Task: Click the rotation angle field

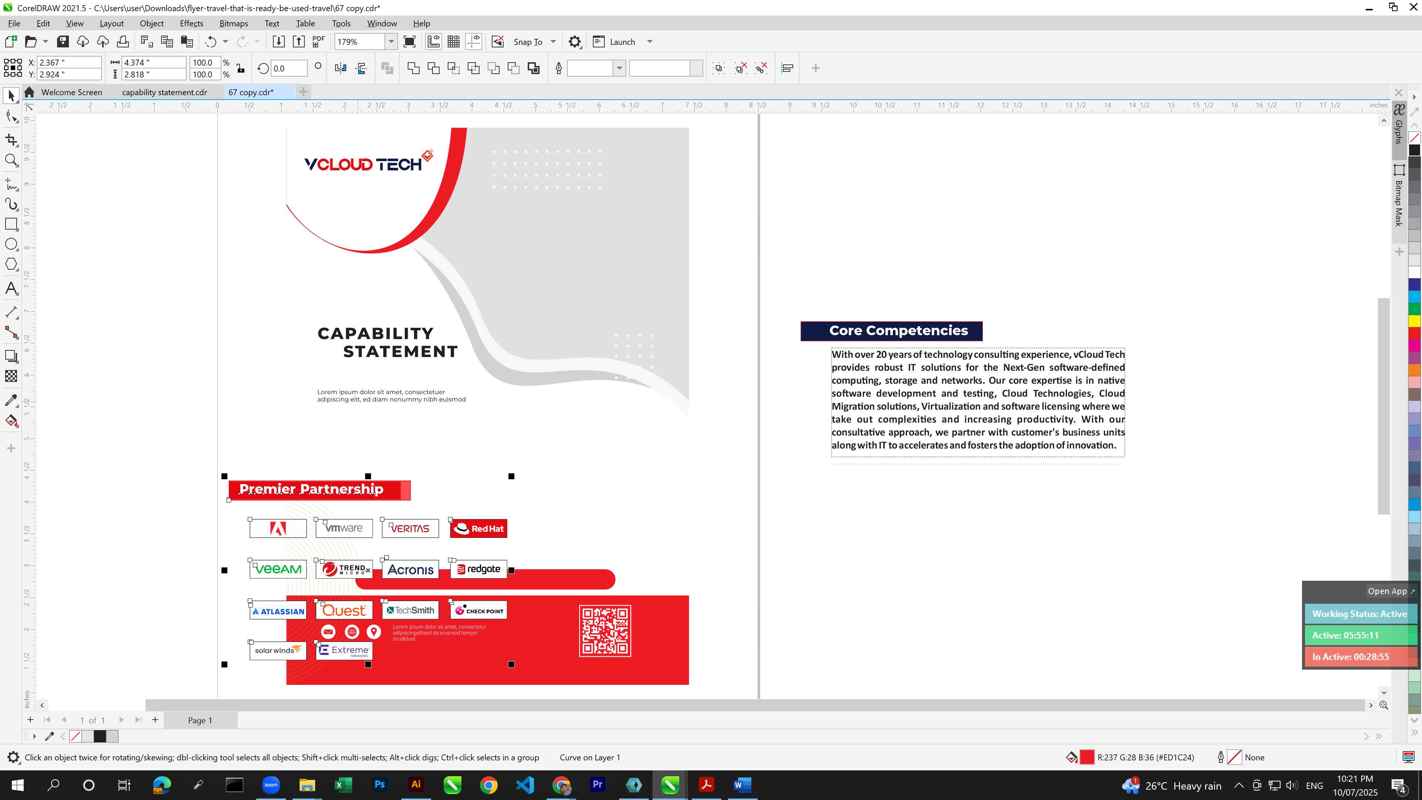Action: 289,69
